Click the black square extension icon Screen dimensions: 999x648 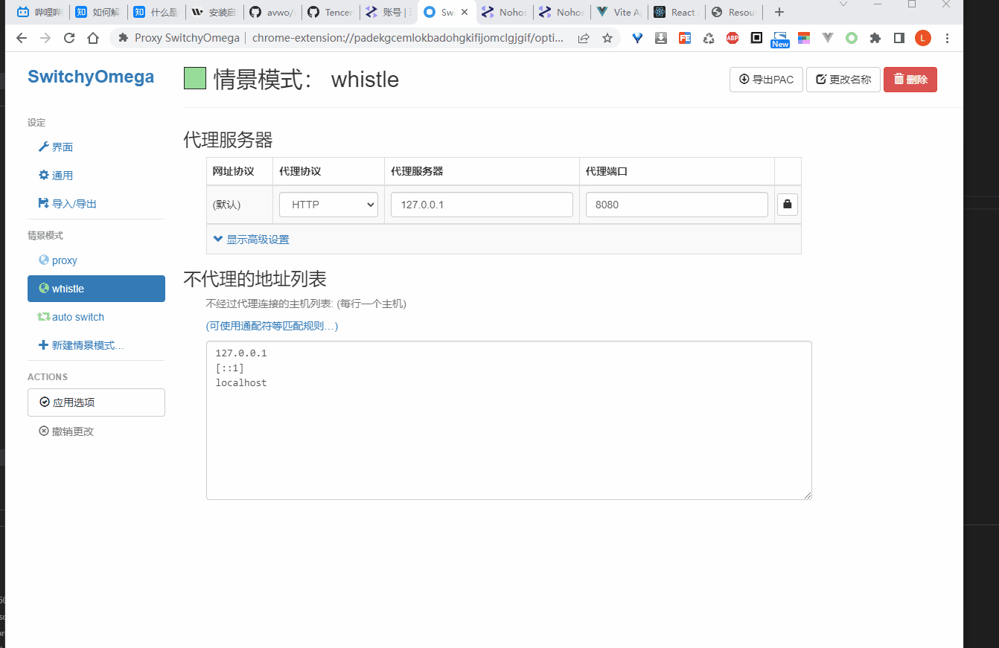[756, 38]
